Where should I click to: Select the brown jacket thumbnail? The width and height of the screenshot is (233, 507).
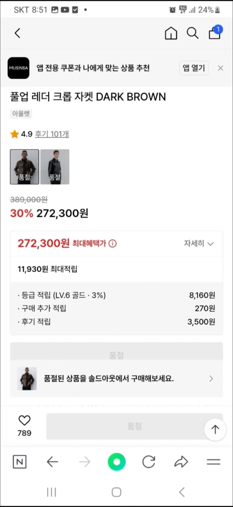click(24, 166)
